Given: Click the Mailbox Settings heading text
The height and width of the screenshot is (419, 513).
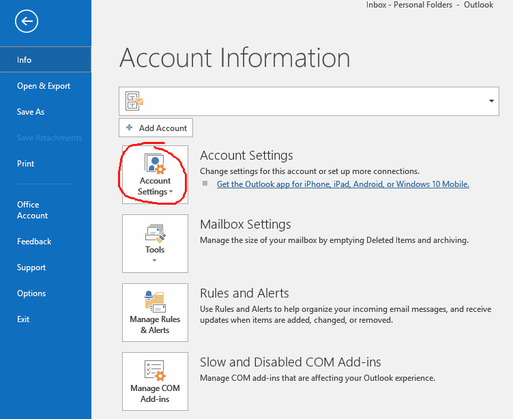Looking at the screenshot, I should (x=246, y=225).
